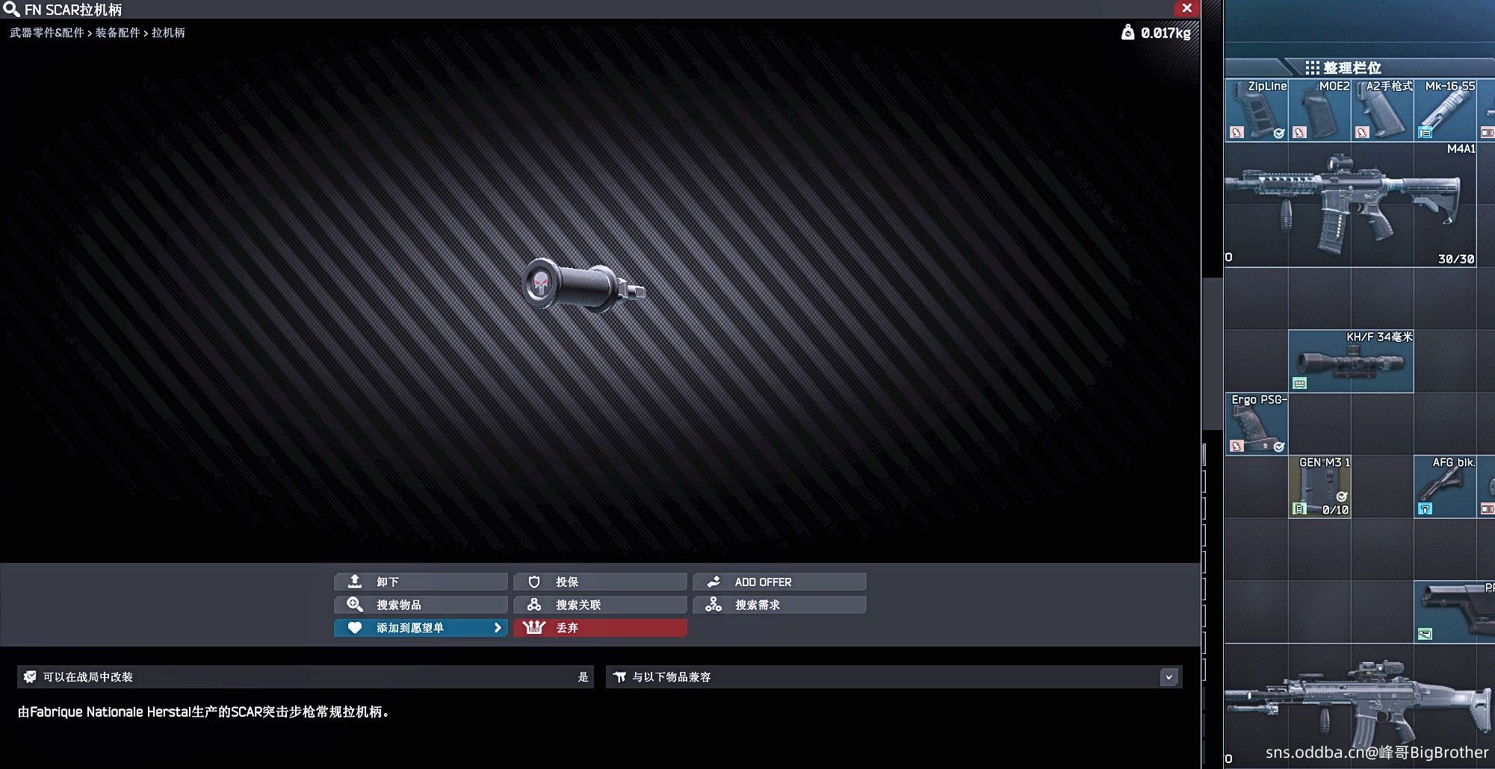Click the type tag icon on AFG blk.
The image size is (1495, 769).
coord(1425,508)
